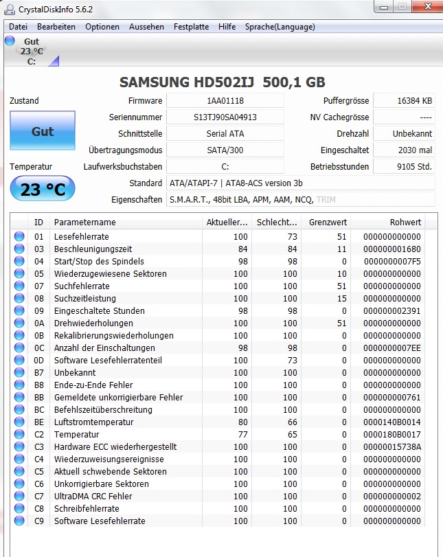Sort by the Rohwert column header
This screenshot has width=443, height=557.
(388, 223)
